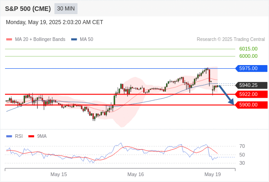Image resolution: width=269 pixels, height=182 pixels.
Task: Click the 9MA legend label
Action: 42,136
